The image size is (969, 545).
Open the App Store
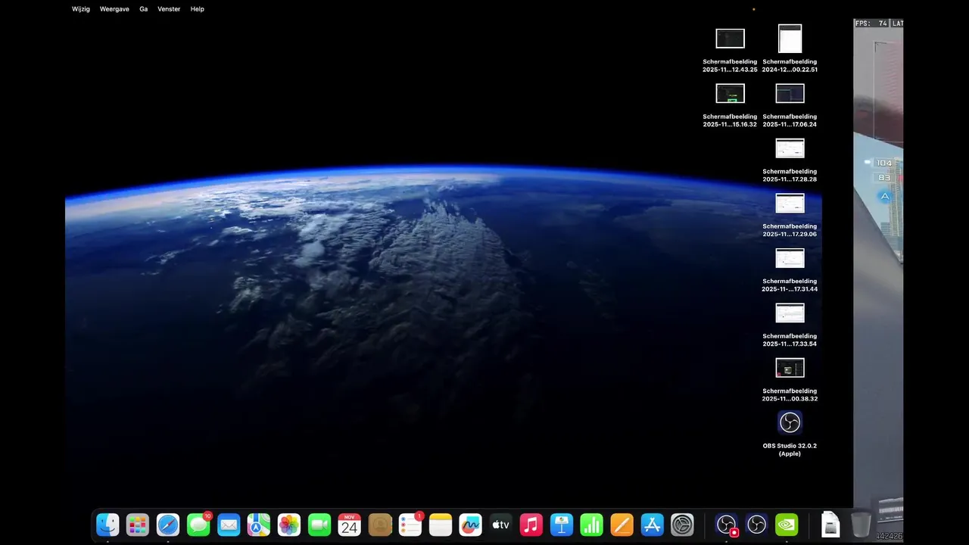pos(653,525)
